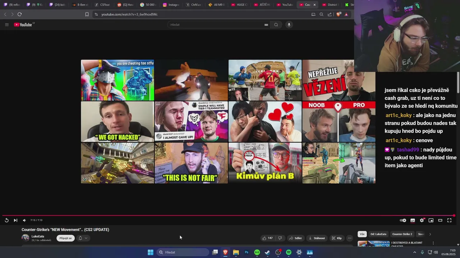460x258 pixels.
Task: Open the "Kimův plán B" suggested video
Action: pos(265,163)
